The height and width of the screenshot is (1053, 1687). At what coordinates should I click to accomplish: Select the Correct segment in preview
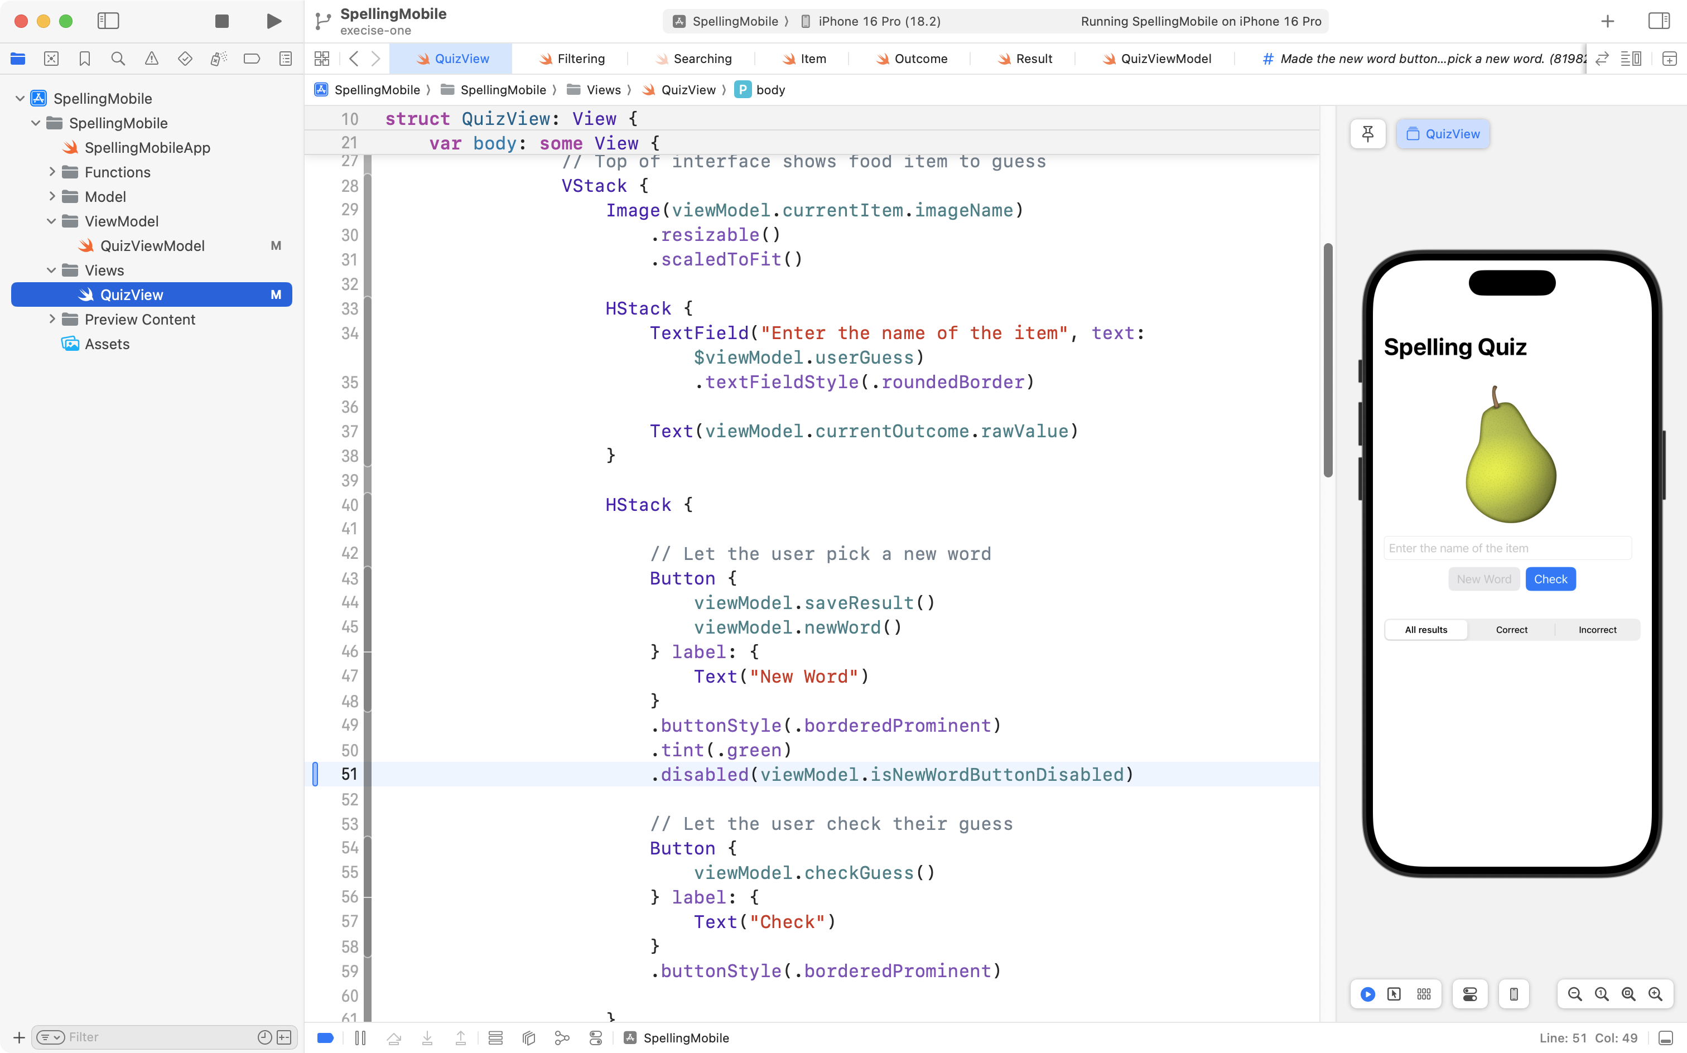[x=1511, y=630]
